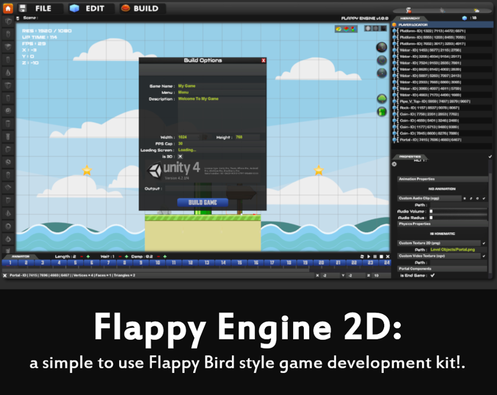Click the green pipe object icon

(x=382, y=112)
